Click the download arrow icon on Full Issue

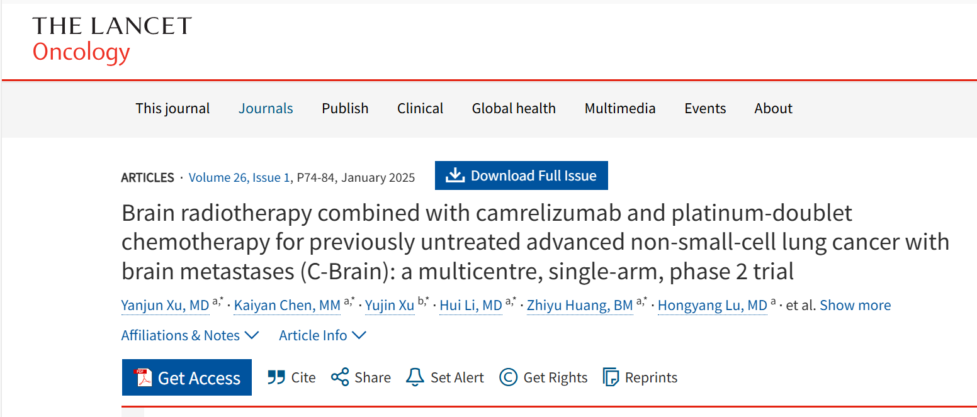[455, 175]
